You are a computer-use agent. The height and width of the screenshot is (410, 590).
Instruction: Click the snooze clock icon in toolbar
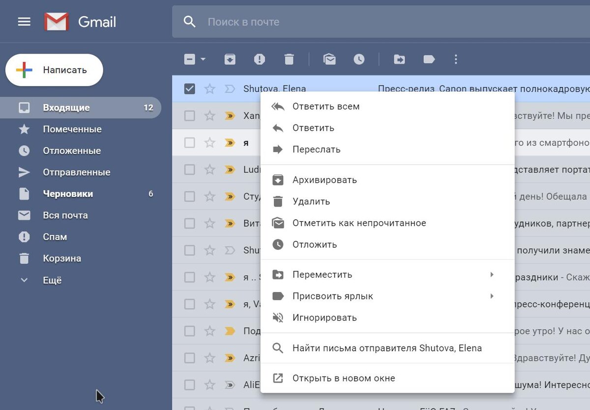tap(359, 59)
